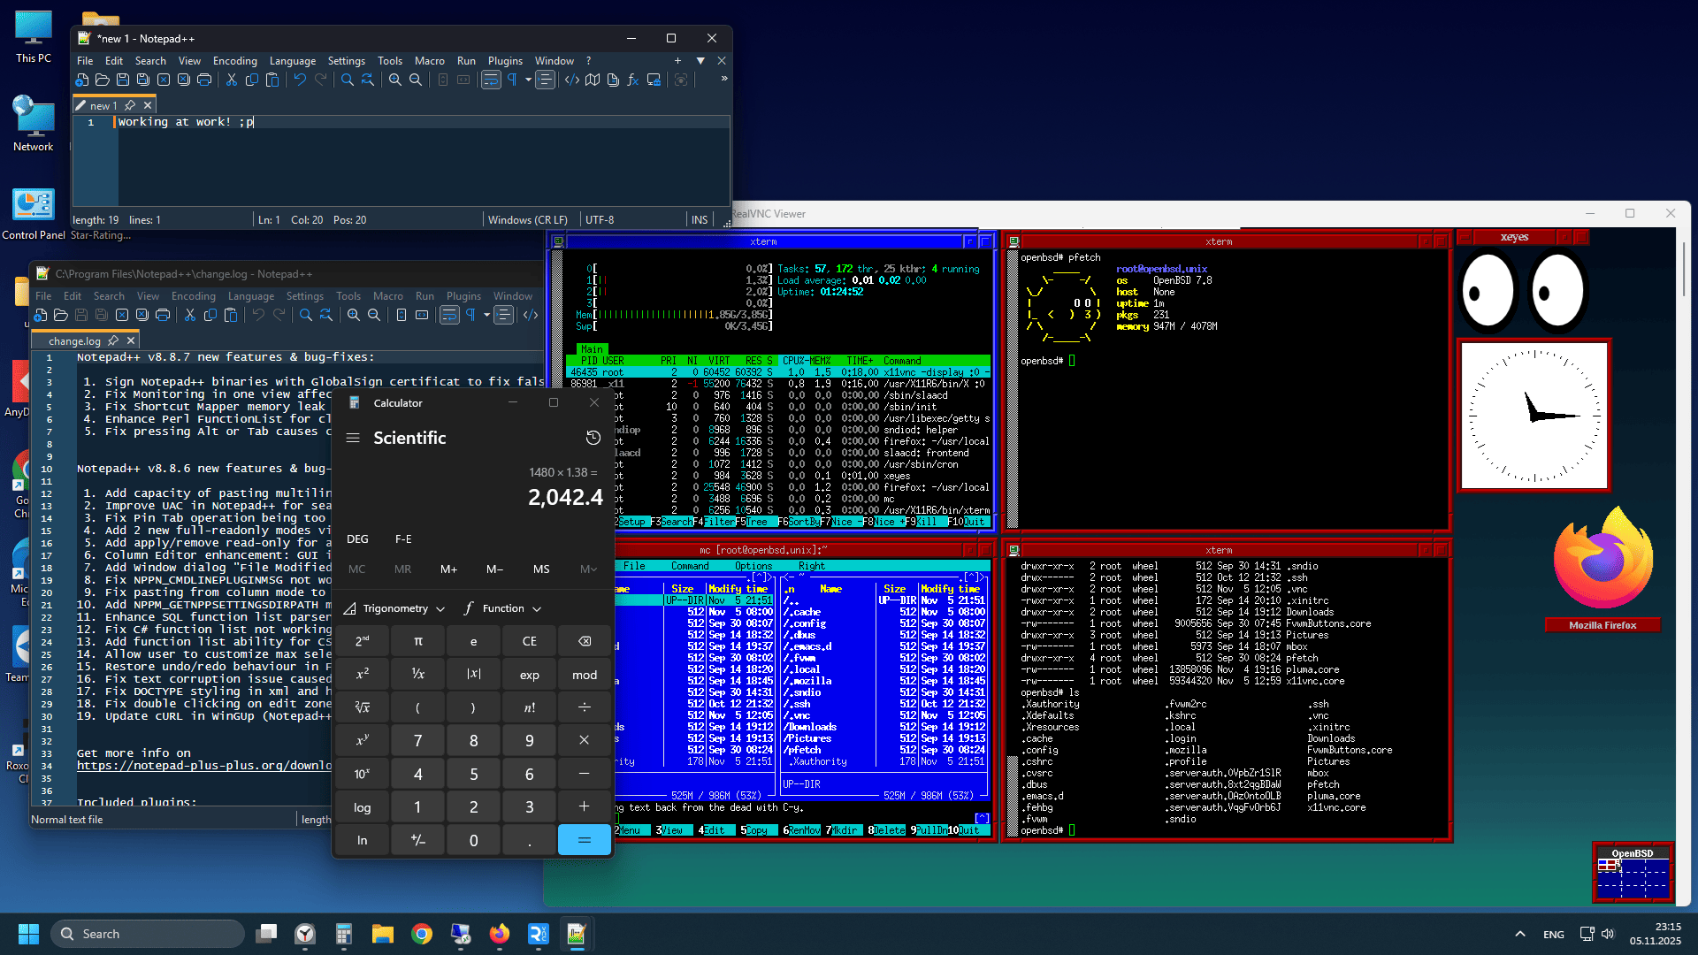Open the Encoding menu in new 1 window
This screenshot has height=955, width=1698.
[234, 61]
